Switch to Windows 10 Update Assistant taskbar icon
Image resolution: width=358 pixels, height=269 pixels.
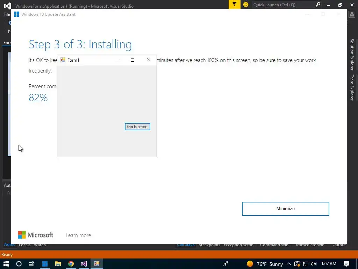click(45, 264)
